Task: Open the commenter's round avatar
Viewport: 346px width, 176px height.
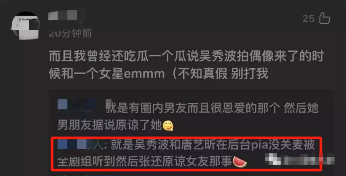Action: 25,25
